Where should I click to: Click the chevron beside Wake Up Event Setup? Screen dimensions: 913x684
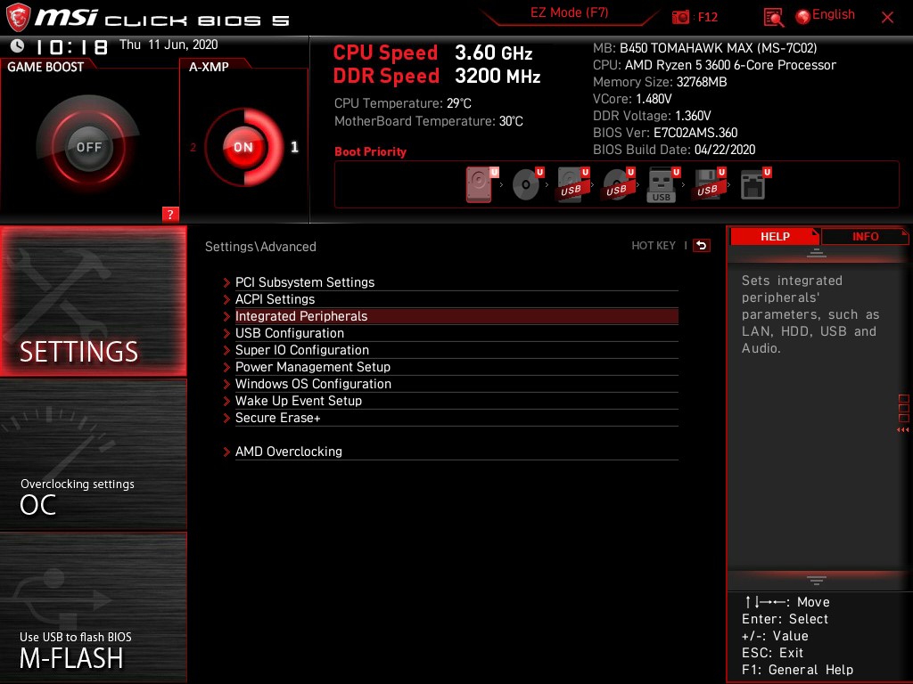pos(227,401)
